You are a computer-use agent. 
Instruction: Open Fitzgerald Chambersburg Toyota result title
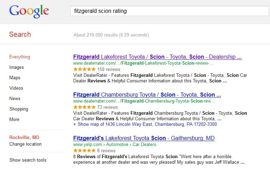(x=147, y=95)
